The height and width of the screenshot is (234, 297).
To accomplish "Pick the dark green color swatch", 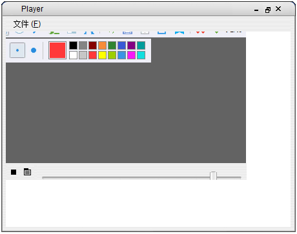I will point(112,45).
